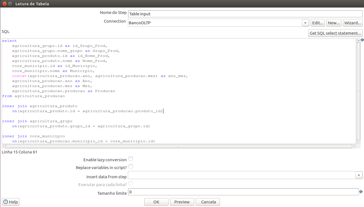This screenshot has width=364, height=207.
Task: Click Get SQL select statement... button
Action: 335,33
